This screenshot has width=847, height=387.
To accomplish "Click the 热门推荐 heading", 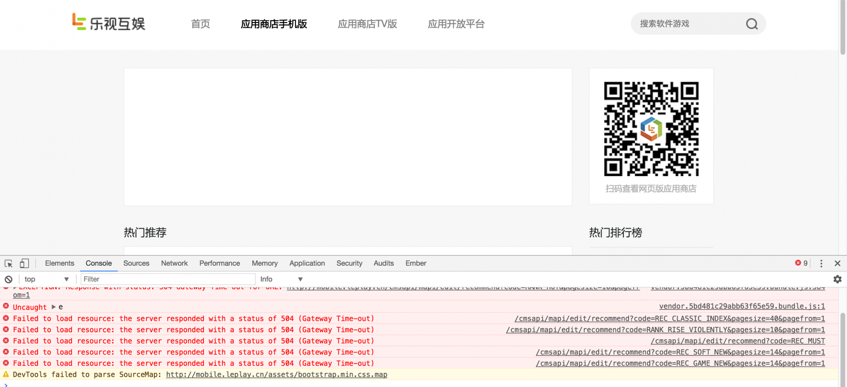I will point(145,233).
